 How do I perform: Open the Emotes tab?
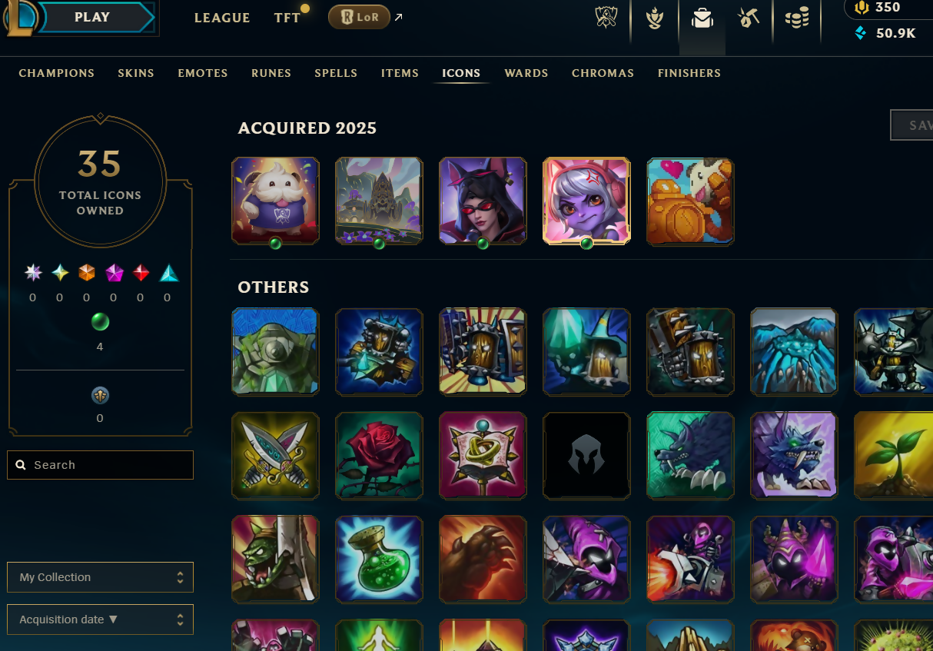coord(203,73)
